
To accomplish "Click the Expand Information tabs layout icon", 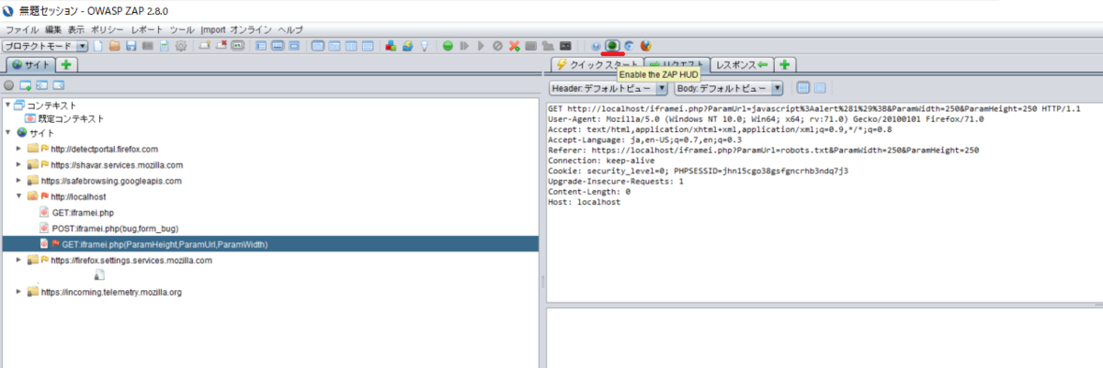I will pyautogui.click(x=278, y=46).
